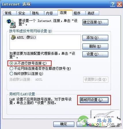Click the help question mark button
Screen dimensions: 123x129
(x=113, y=4)
